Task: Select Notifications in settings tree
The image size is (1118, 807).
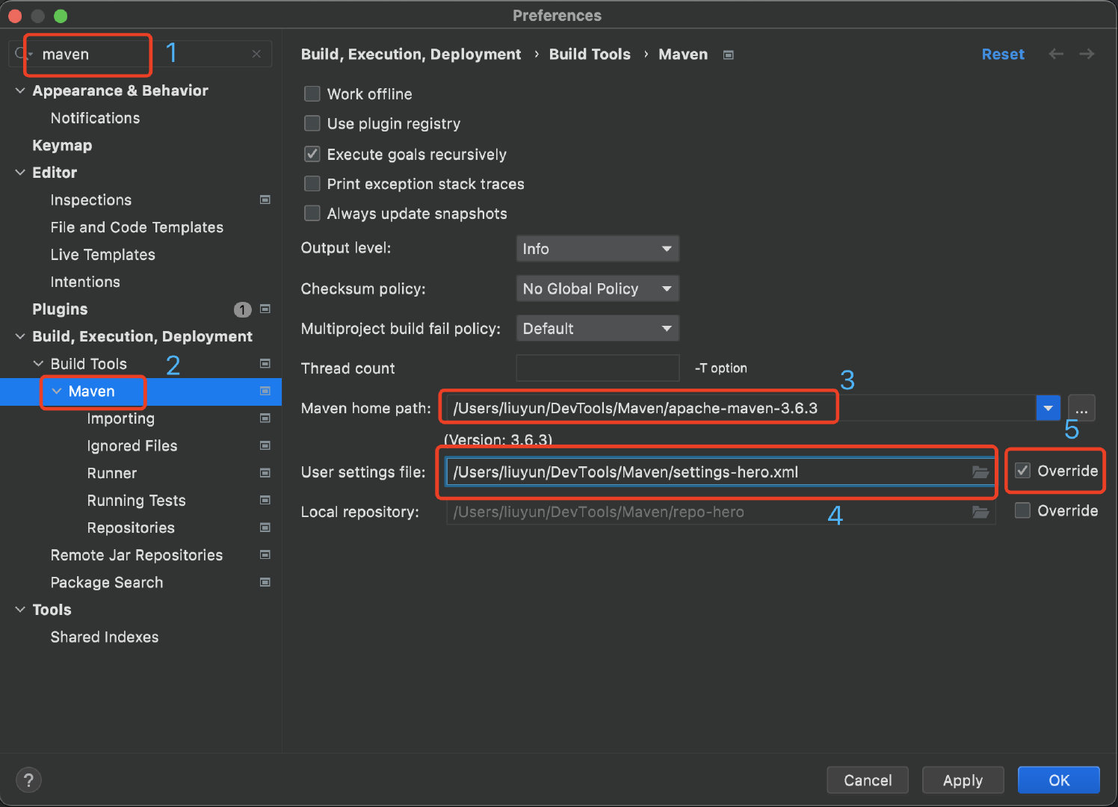Action: 95,118
